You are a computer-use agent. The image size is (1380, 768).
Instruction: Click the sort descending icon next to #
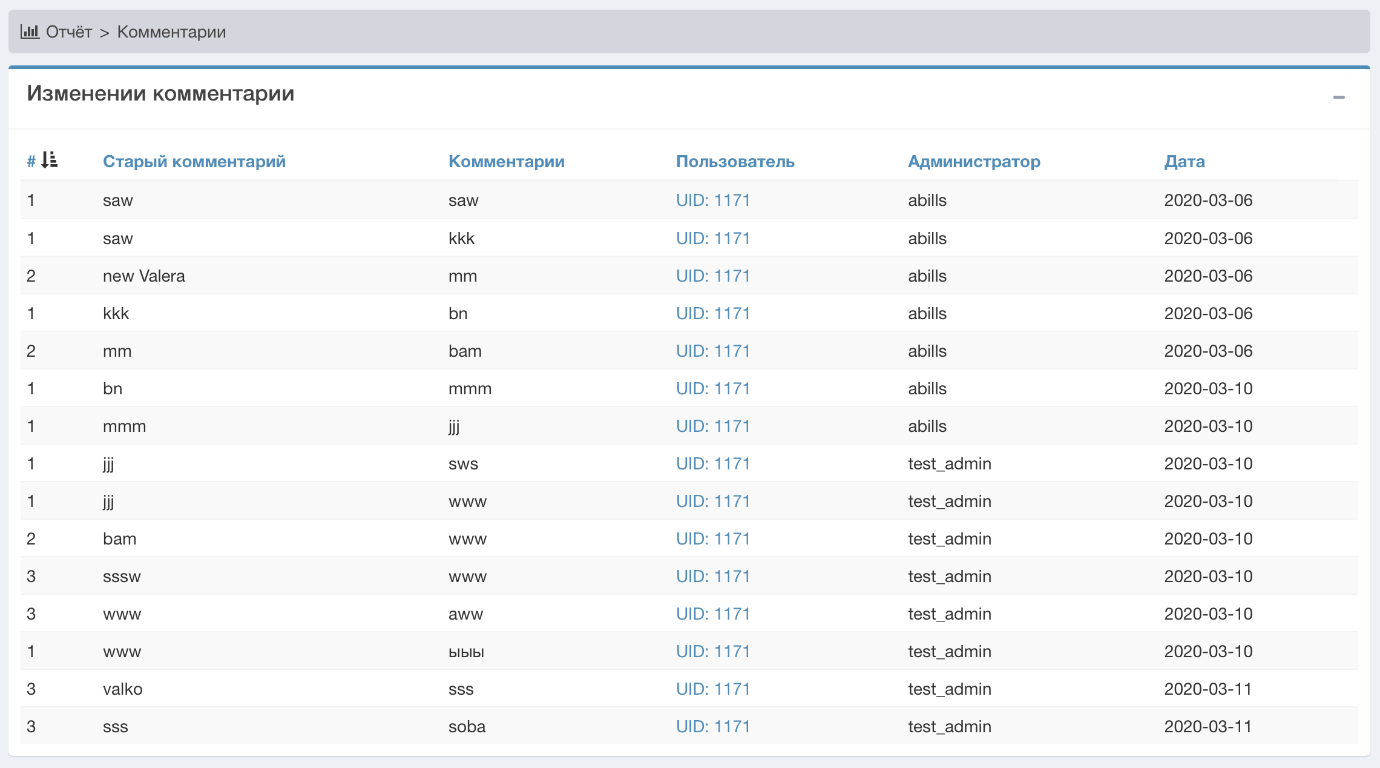click(x=49, y=161)
